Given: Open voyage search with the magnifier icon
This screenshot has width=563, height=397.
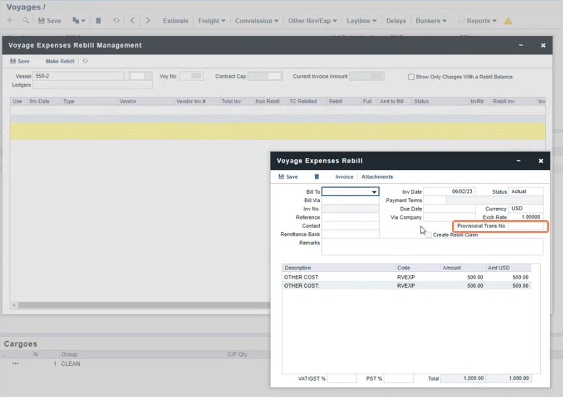Looking at the screenshot, I should 25,20.
